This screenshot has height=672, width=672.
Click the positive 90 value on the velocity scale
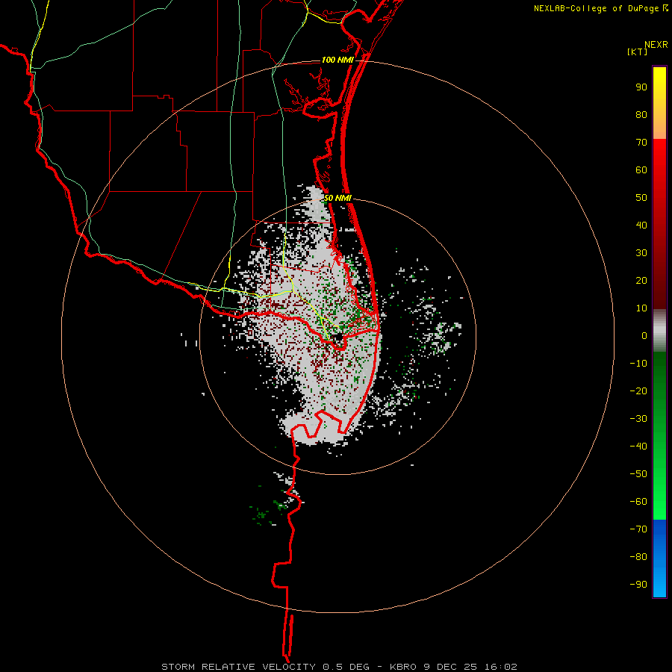[641, 87]
